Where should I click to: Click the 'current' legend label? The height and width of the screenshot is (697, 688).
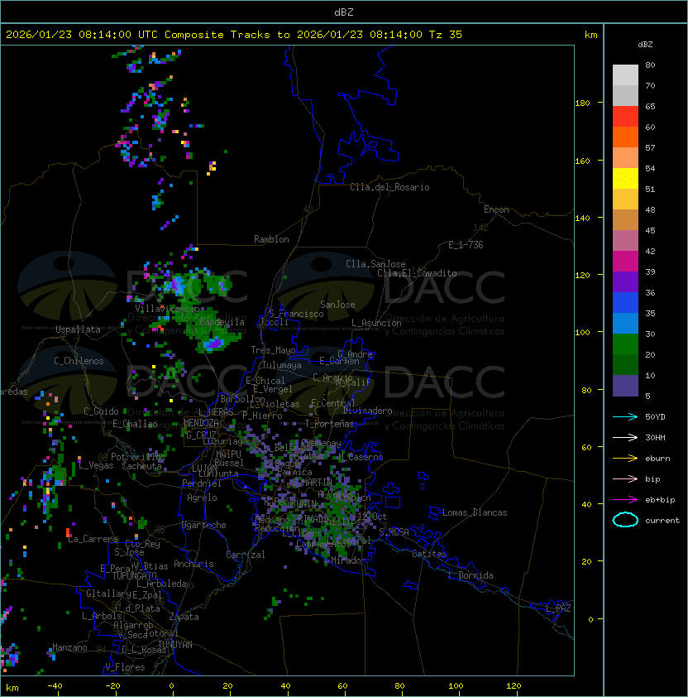point(662,521)
